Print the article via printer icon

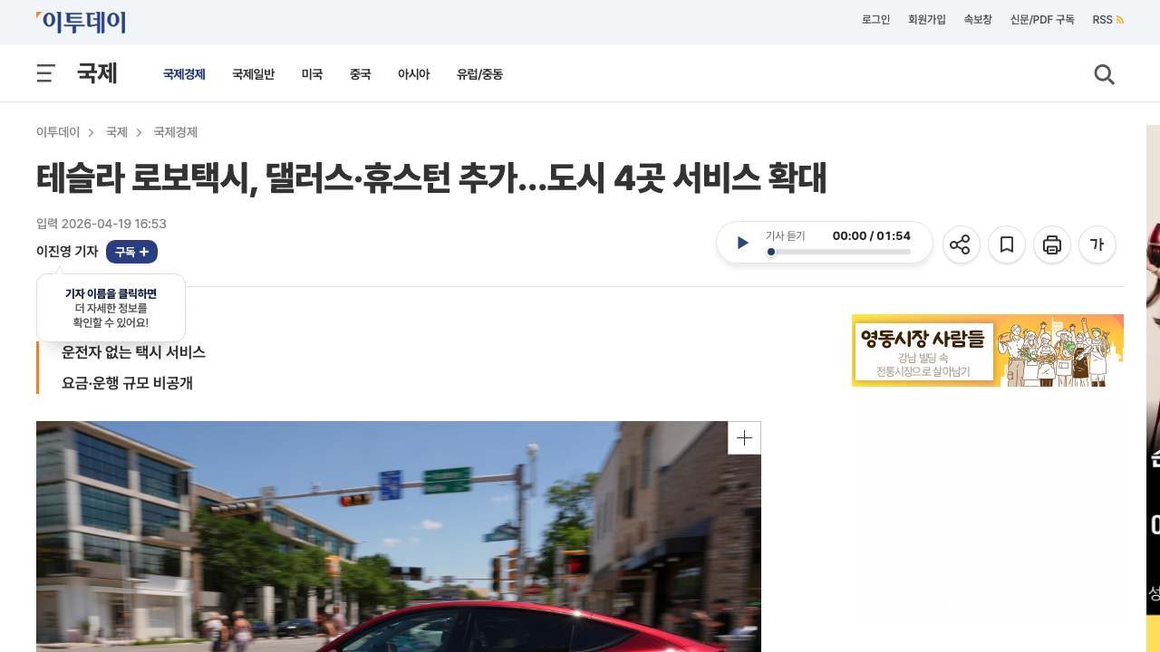(1051, 244)
